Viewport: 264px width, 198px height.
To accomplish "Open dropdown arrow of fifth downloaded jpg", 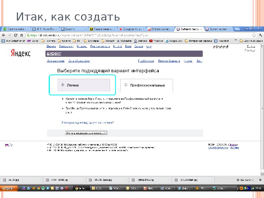I will [213, 180].
